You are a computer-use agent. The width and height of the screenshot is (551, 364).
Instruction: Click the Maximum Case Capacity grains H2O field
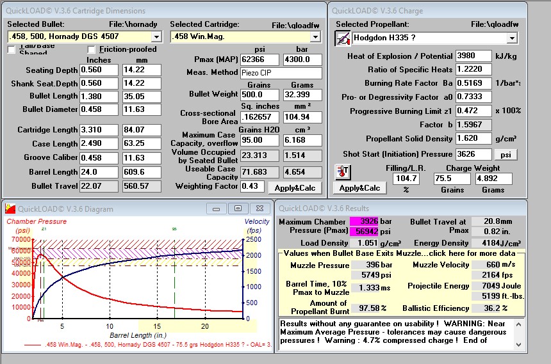coord(259,140)
